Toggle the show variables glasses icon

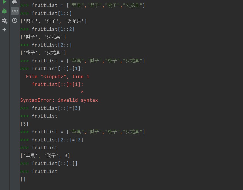(15, 11)
